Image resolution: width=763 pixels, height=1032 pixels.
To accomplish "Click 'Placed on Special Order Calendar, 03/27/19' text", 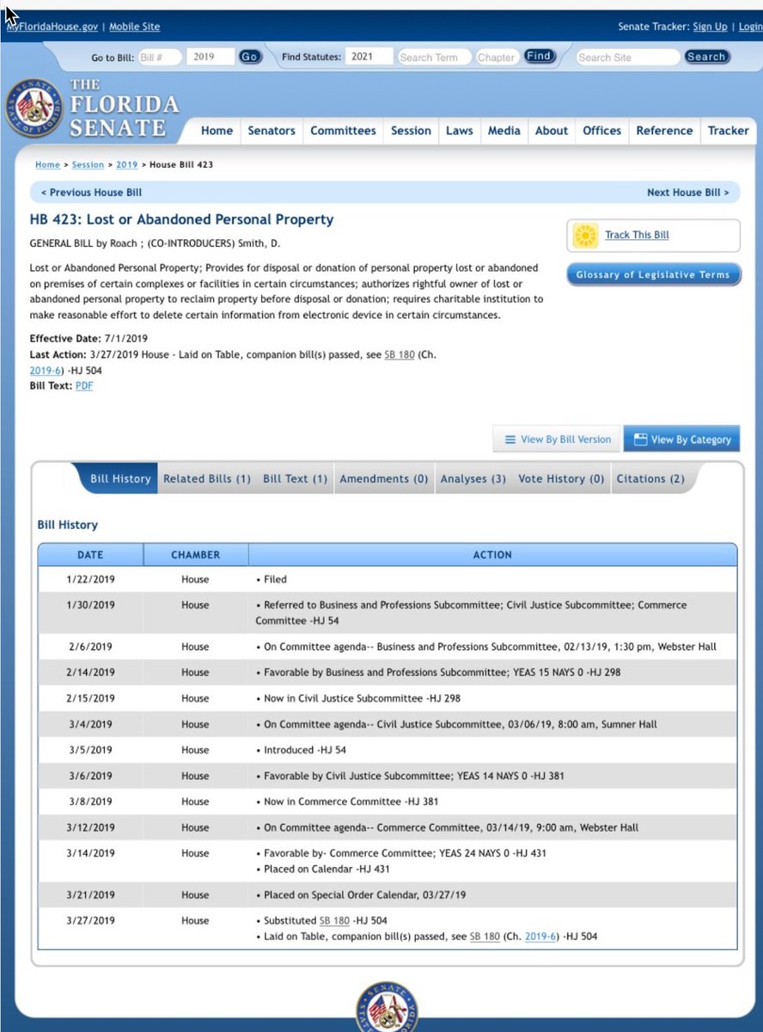I will 364,894.
